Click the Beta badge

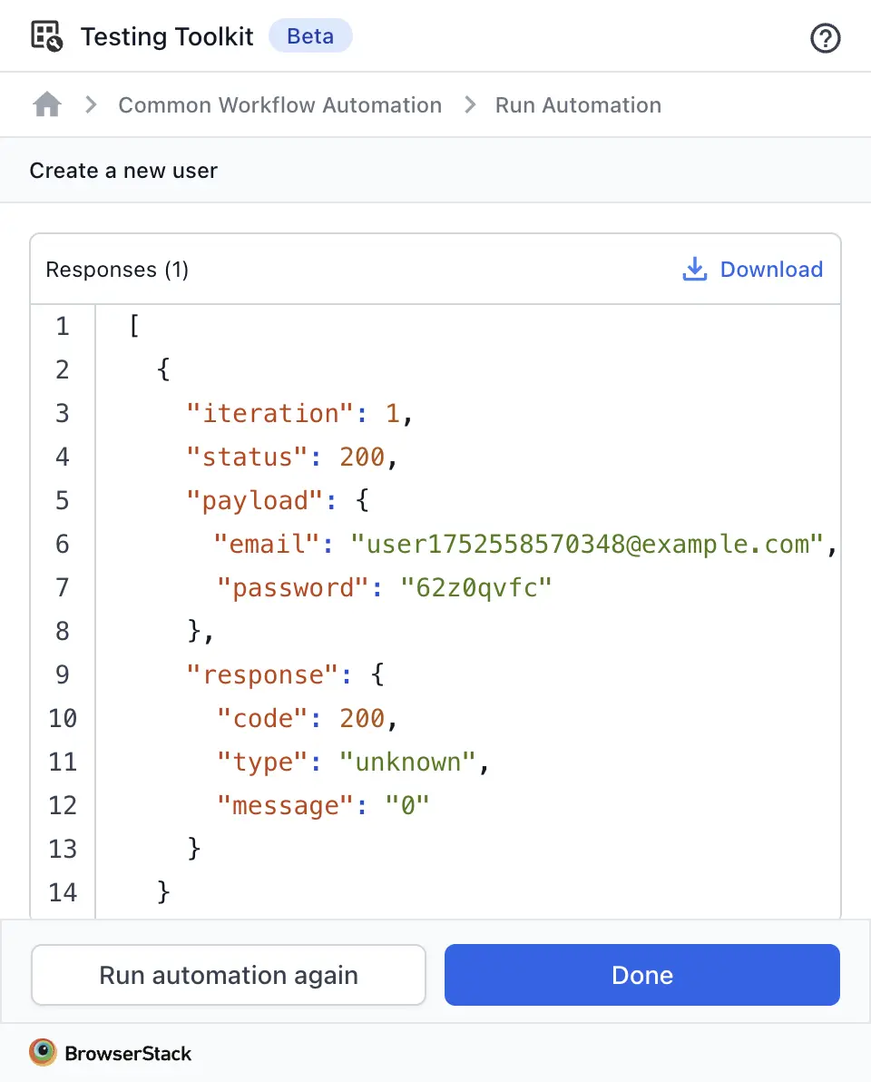click(310, 36)
